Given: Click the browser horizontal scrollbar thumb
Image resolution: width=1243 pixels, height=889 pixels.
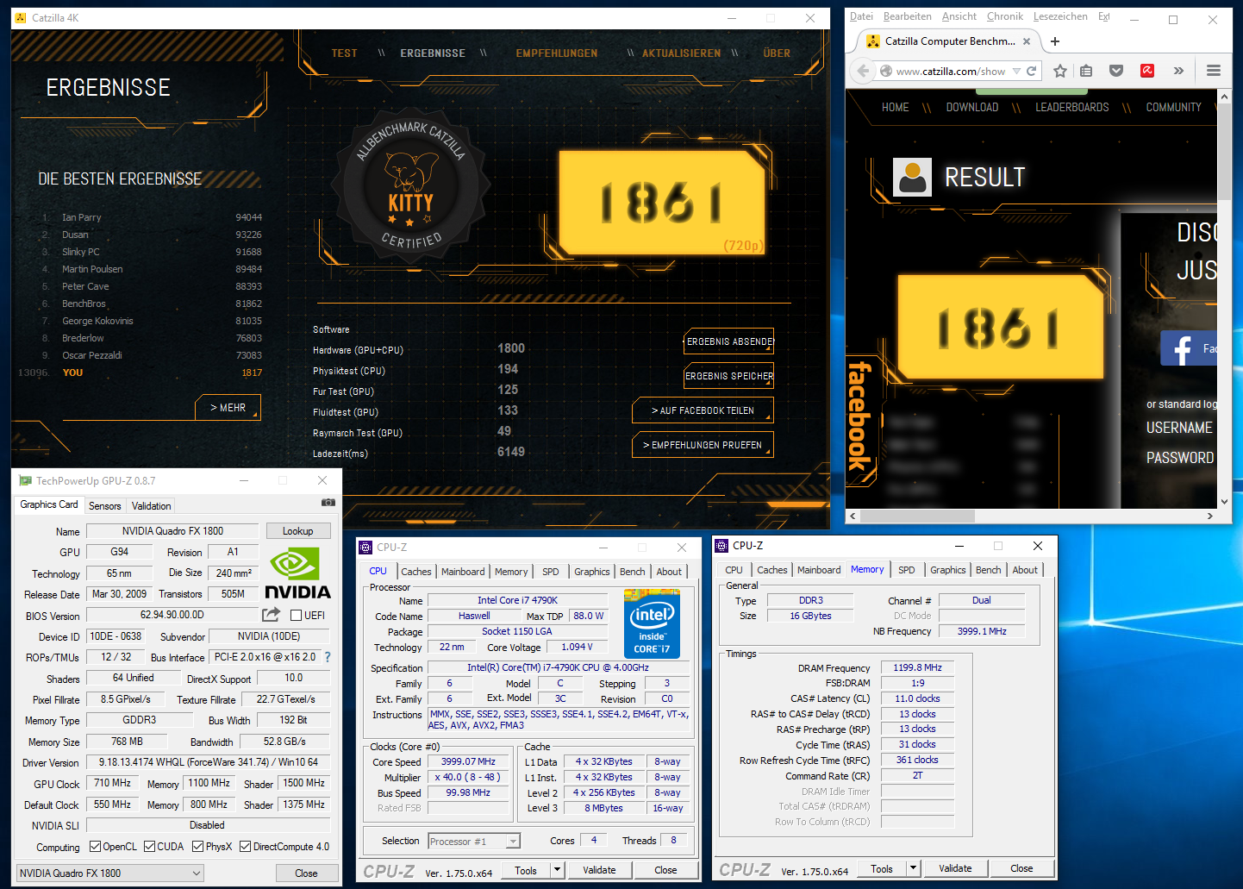Looking at the screenshot, I should [917, 516].
